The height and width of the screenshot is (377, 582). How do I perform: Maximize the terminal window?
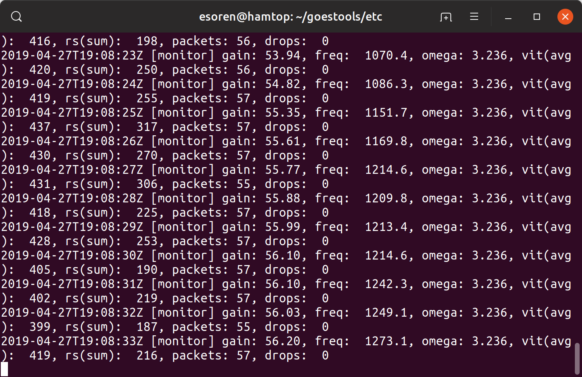pos(537,17)
